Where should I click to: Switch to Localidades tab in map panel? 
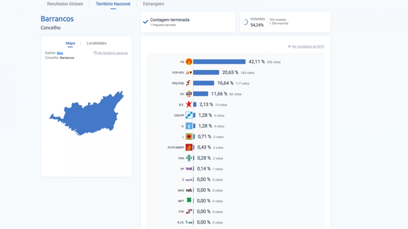(96, 43)
